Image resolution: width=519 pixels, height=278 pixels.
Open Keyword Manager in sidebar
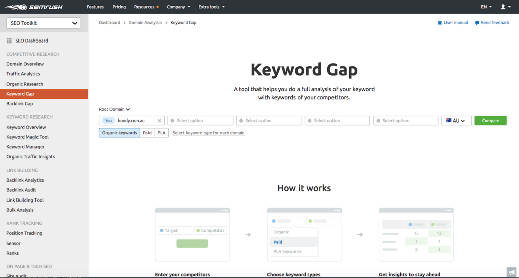click(x=25, y=147)
